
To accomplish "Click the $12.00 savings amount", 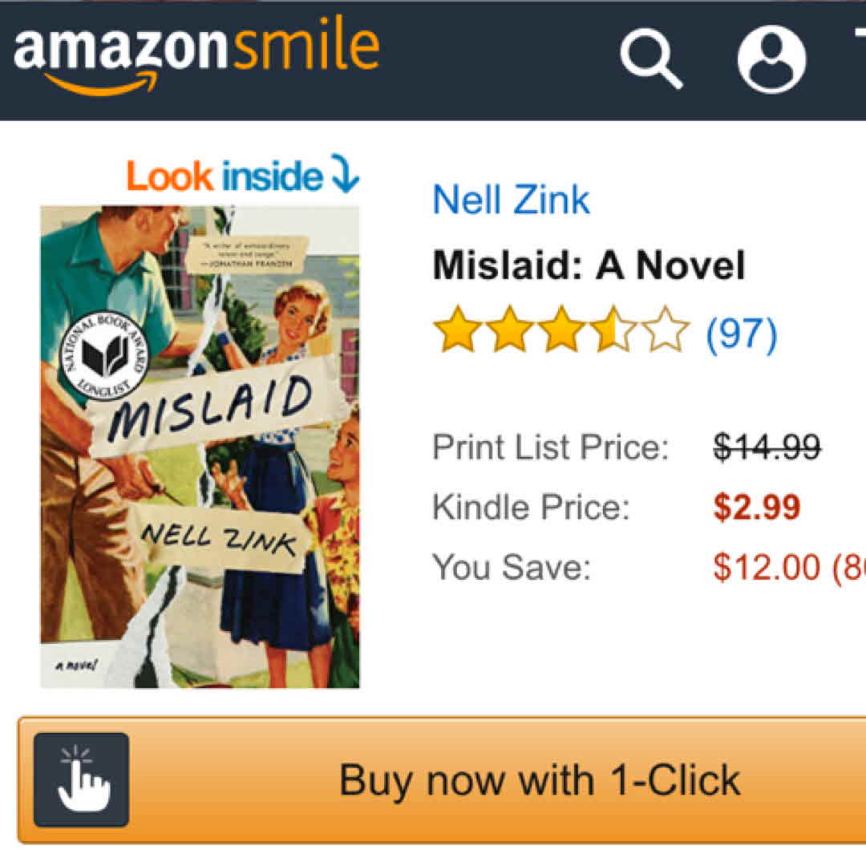I will tap(767, 568).
